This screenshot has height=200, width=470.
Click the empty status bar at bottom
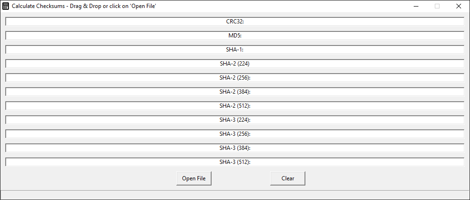(235, 194)
